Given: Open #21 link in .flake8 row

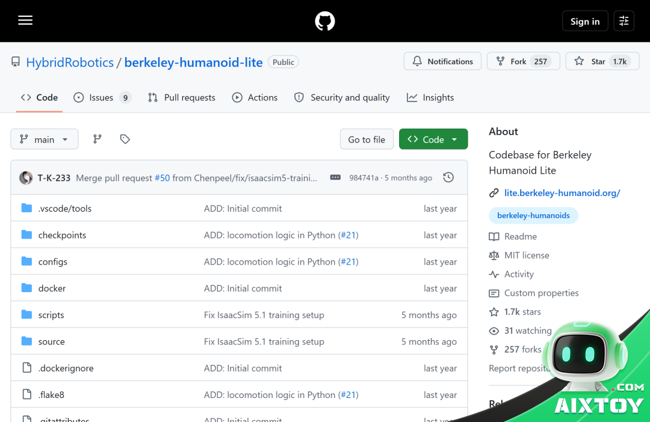Looking at the screenshot, I should click(x=348, y=395).
